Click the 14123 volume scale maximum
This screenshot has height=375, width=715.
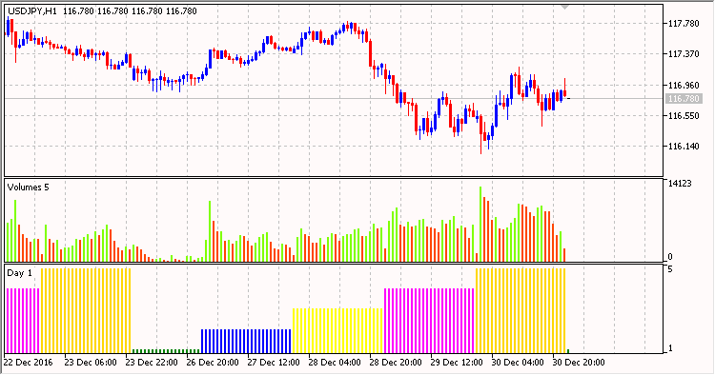[680, 184]
